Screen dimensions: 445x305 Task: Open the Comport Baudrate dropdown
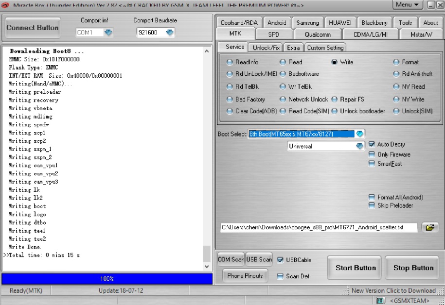tap(169, 33)
